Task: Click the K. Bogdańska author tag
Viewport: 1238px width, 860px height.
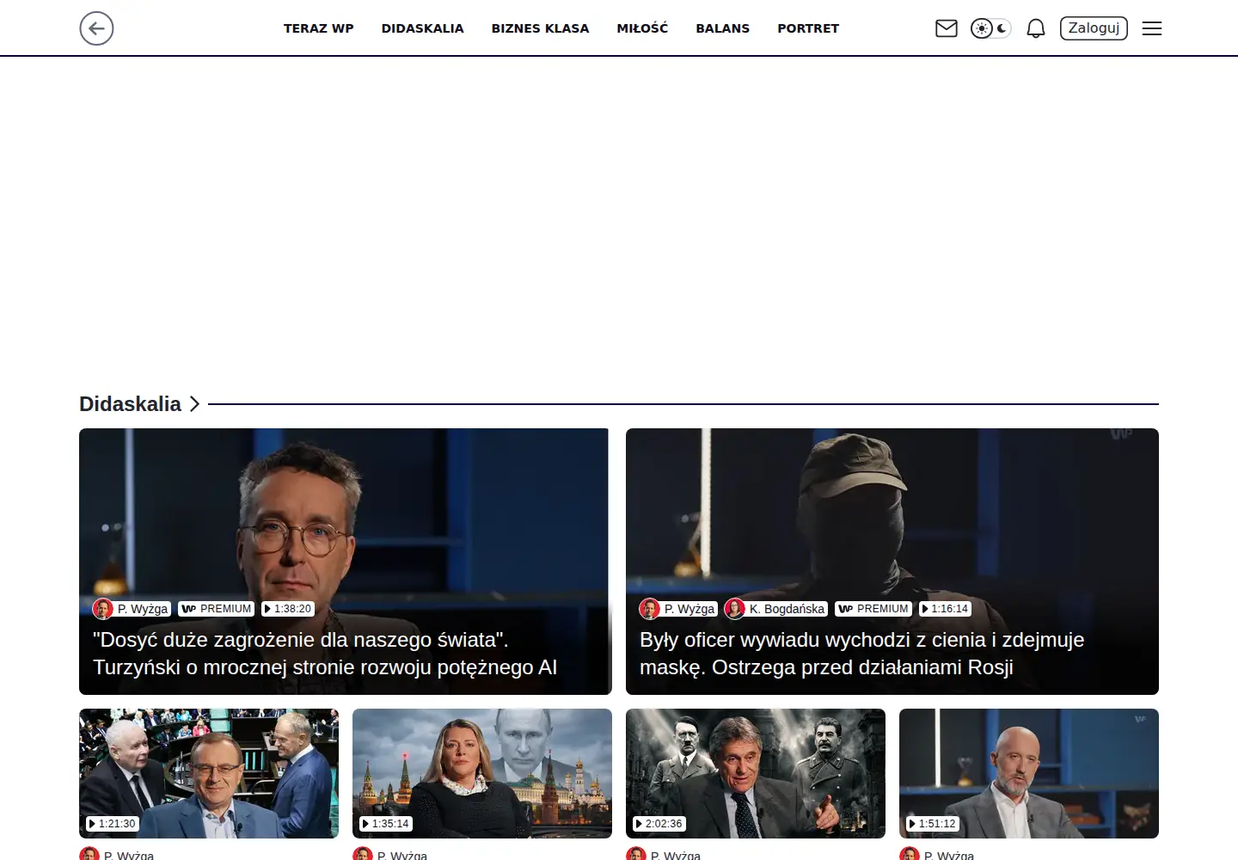Action: (x=775, y=609)
